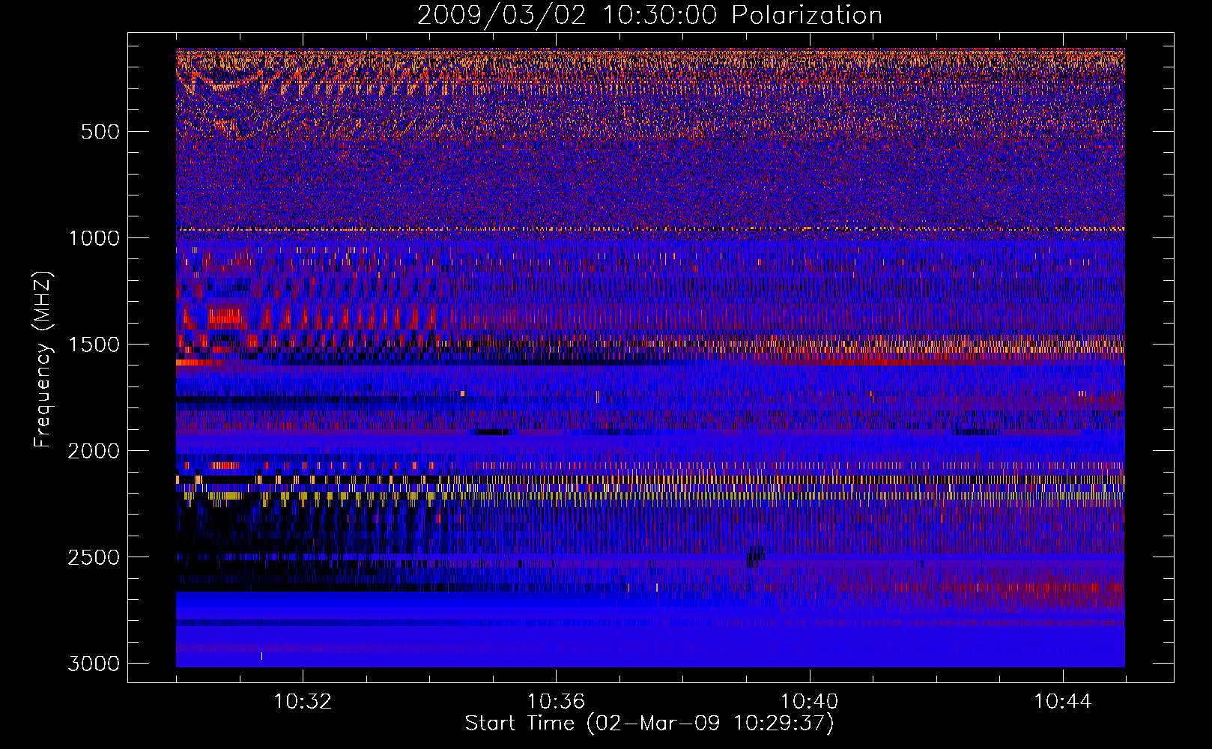The height and width of the screenshot is (749, 1212).
Task: Click the 1500 frequency tick label
Action: [94, 345]
